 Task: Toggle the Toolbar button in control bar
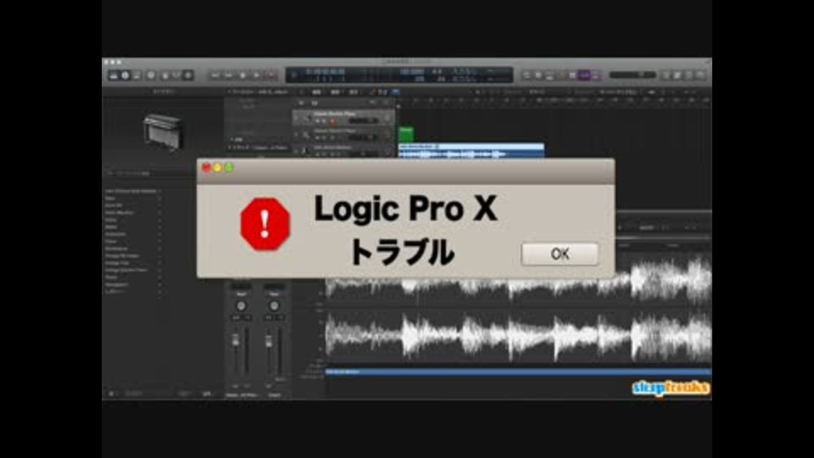point(137,75)
